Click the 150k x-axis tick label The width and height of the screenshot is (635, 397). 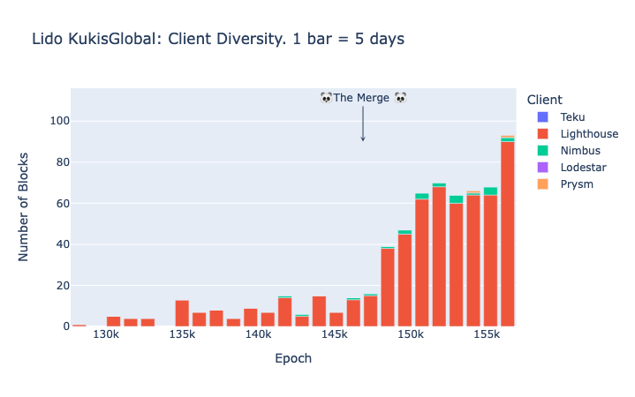411,334
